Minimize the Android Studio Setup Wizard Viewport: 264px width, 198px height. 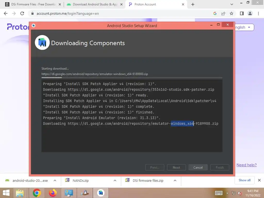pos(211,25)
